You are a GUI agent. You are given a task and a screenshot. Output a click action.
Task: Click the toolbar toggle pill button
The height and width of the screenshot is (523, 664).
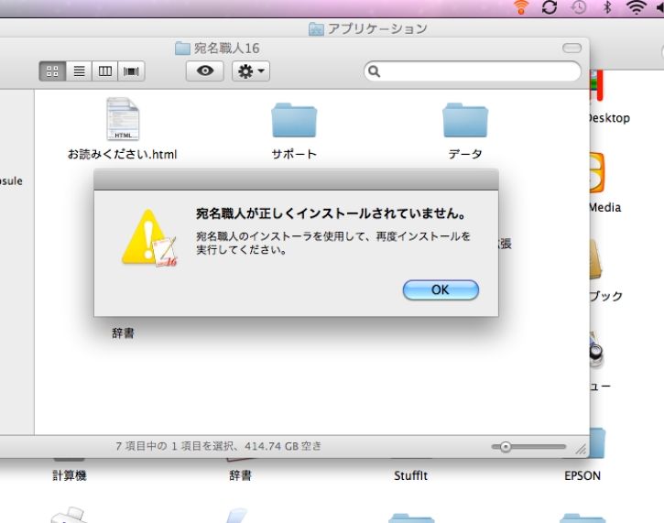(x=571, y=48)
